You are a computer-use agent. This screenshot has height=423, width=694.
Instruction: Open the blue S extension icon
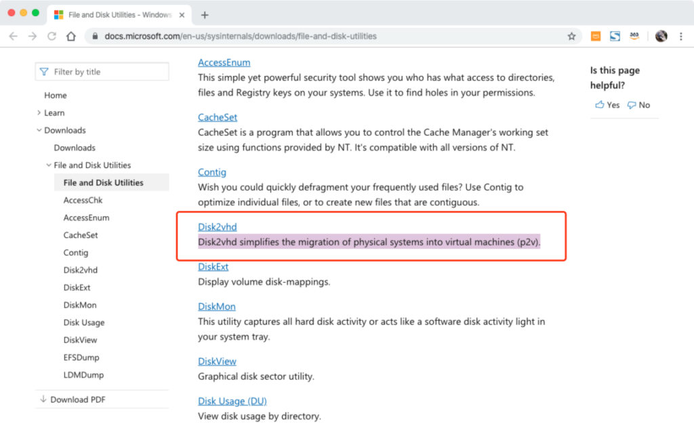click(x=615, y=37)
